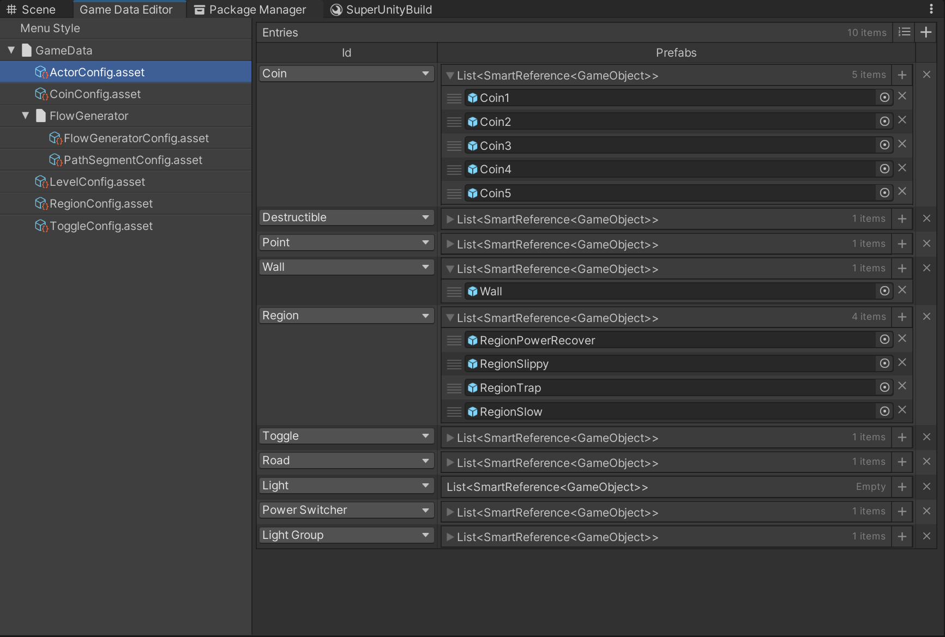The width and height of the screenshot is (945, 637).
Task: Open the three-dot window options menu
Action: (x=931, y=9)
